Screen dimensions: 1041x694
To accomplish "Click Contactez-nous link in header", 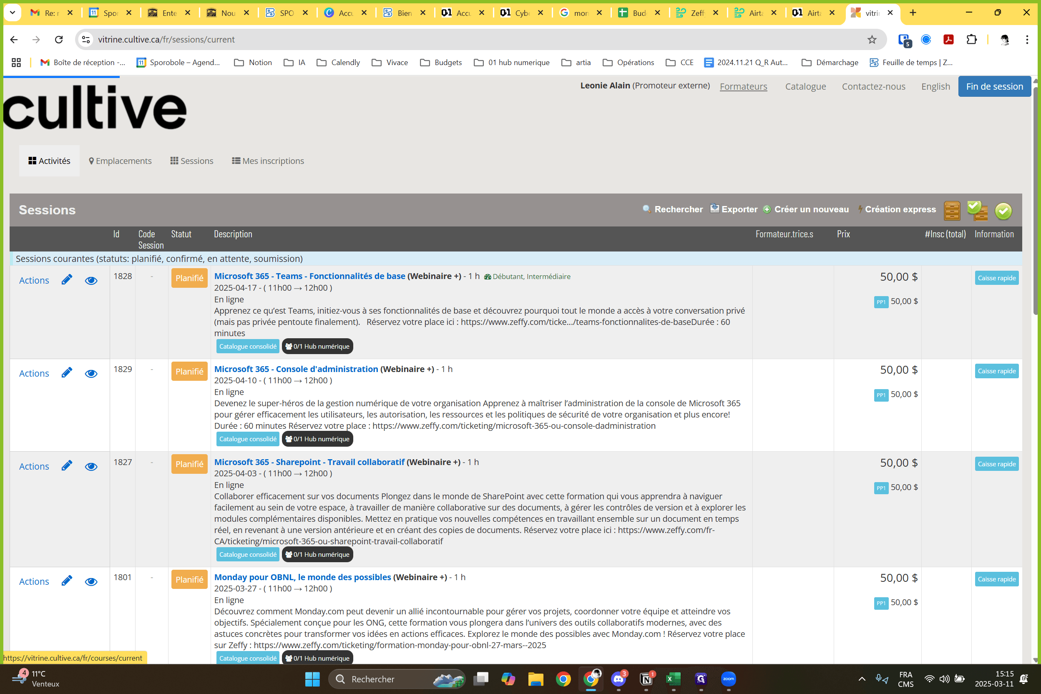I will pyautogui.click(x=873, y=86).
